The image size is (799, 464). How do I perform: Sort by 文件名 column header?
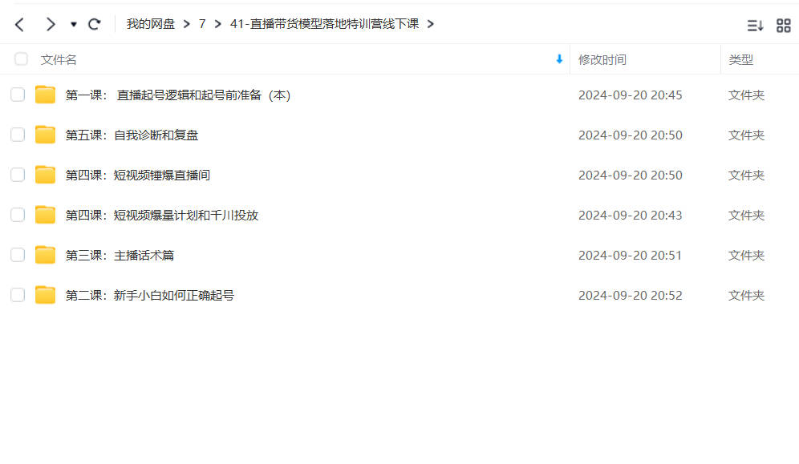pos(59,59)
